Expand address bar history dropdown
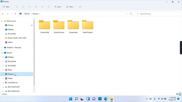182x102 pixels. coord(126,14)
